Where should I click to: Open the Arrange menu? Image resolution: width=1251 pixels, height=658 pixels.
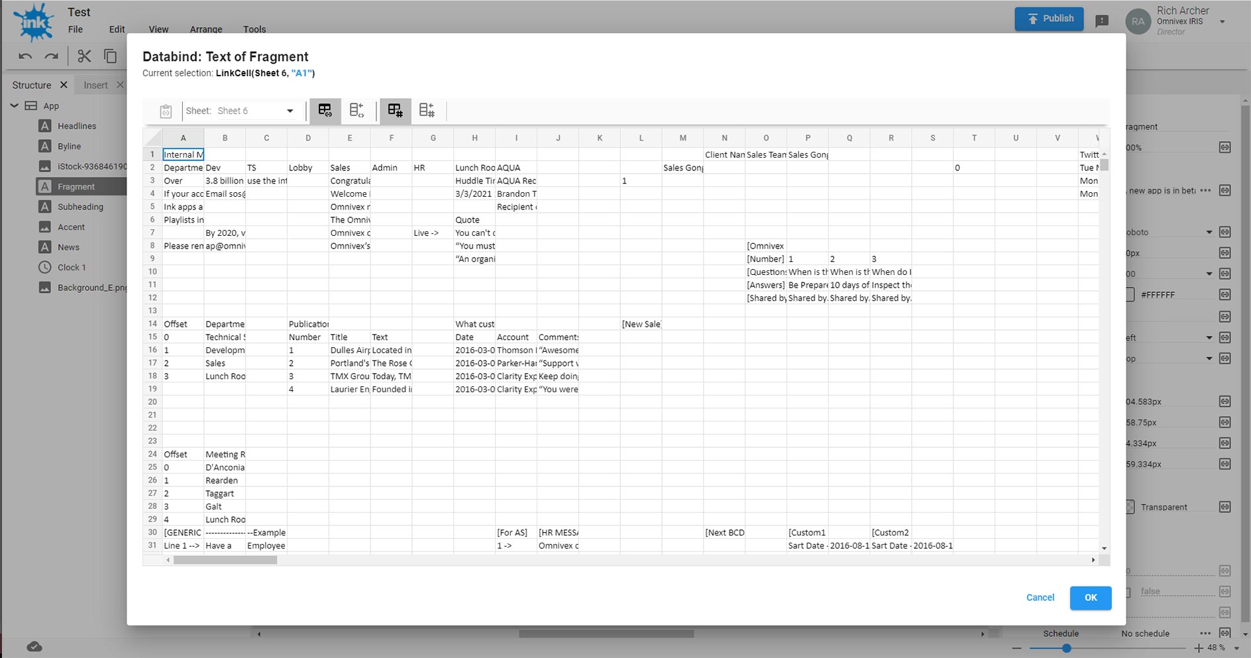pyautogui.click(x=206, y=29)
